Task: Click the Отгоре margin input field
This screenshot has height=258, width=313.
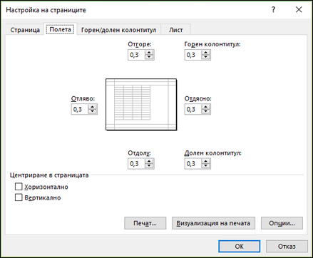Action: click(x=136, y=55)
